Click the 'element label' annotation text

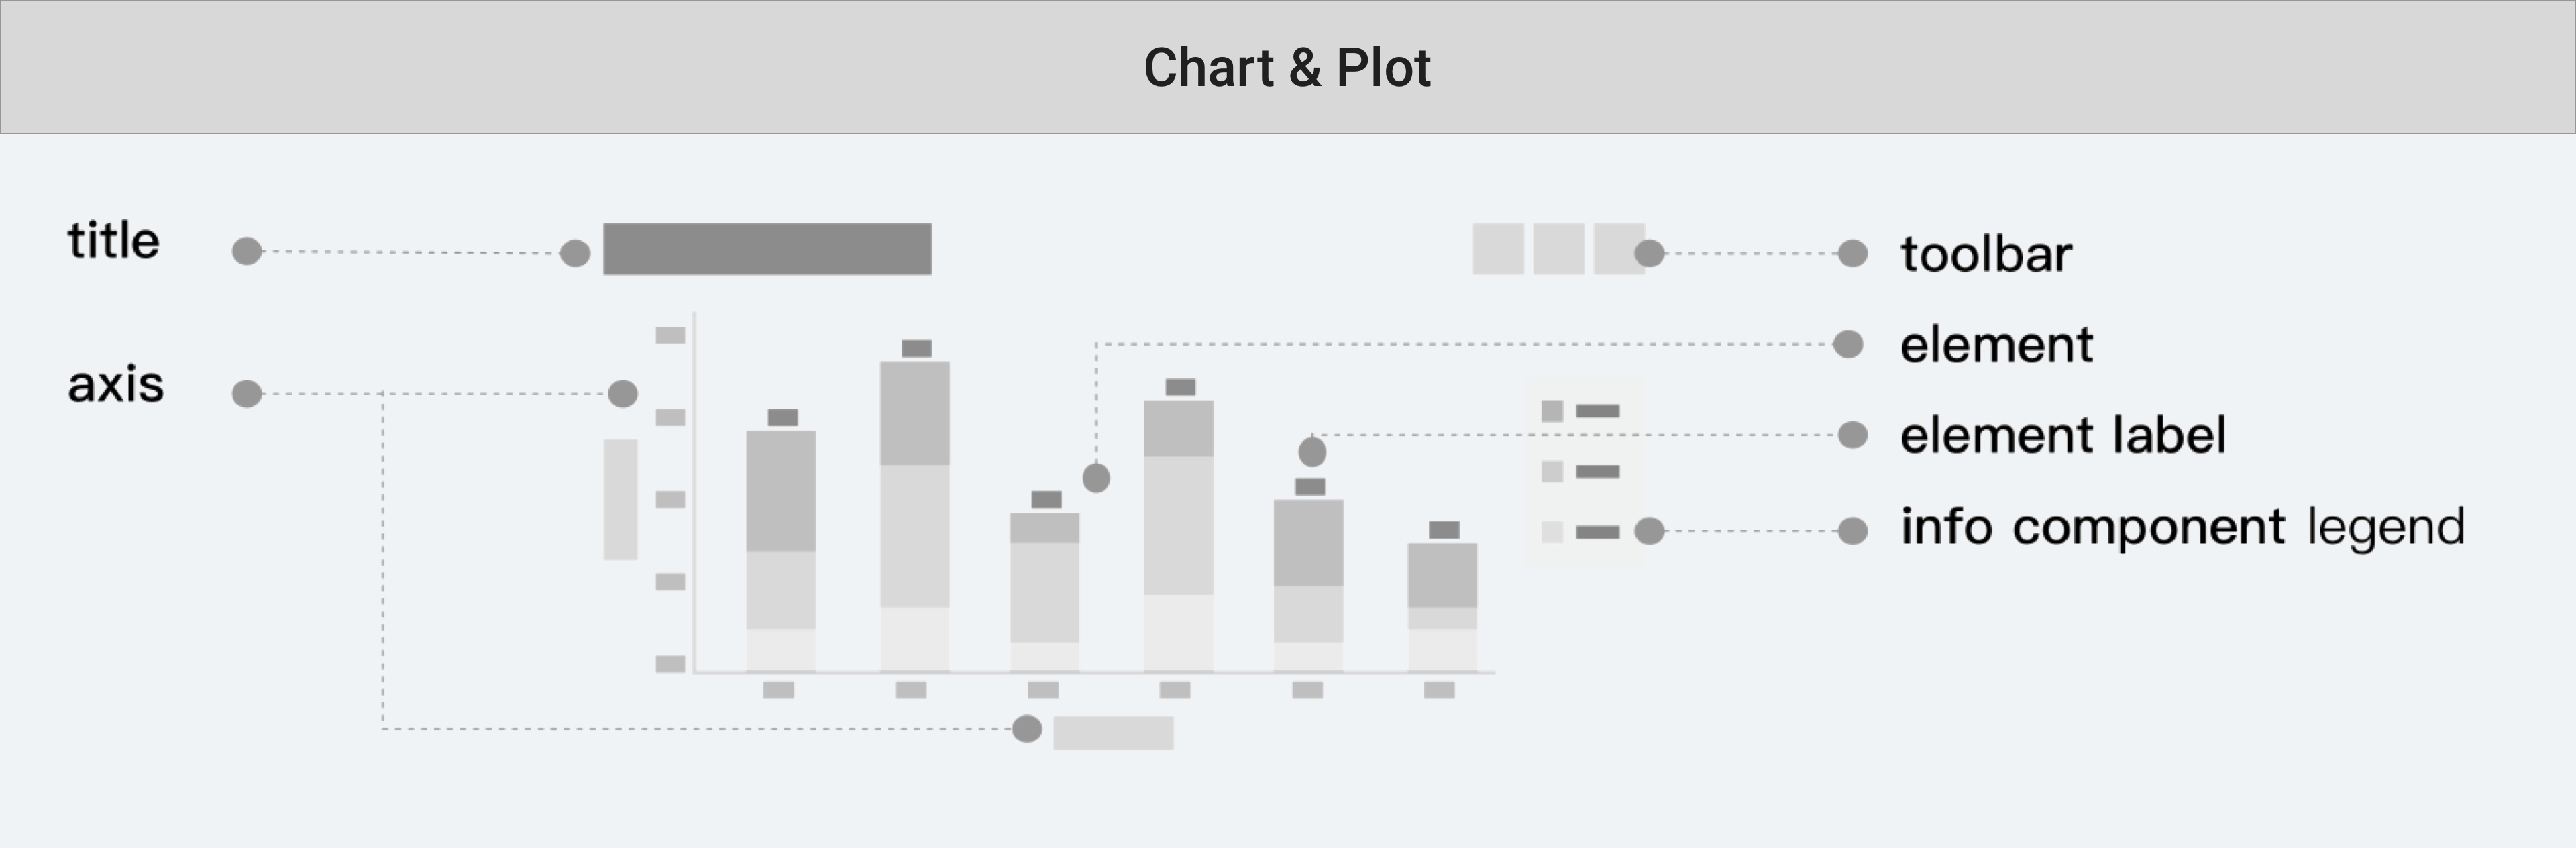(2062, 435)
